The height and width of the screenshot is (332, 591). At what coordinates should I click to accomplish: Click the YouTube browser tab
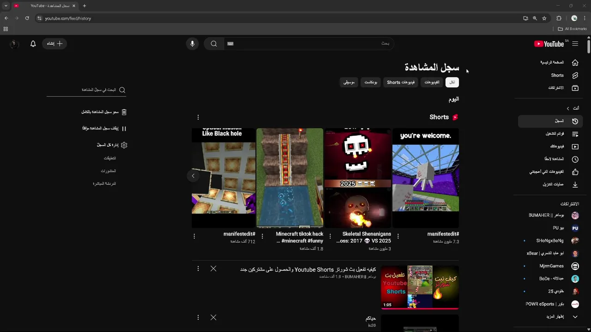coord(45,6)
